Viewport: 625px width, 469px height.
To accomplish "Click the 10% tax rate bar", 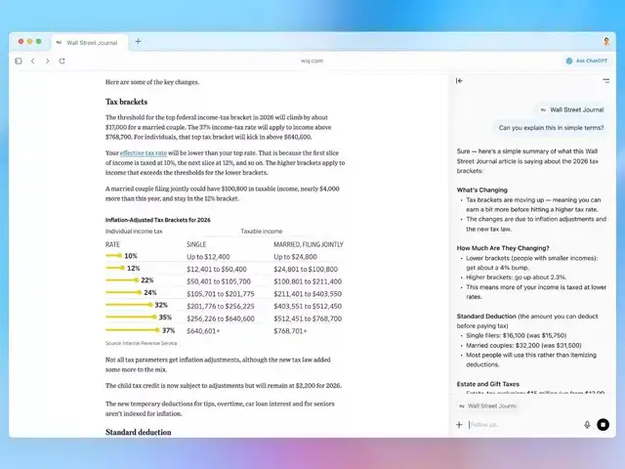I will 113,255.
